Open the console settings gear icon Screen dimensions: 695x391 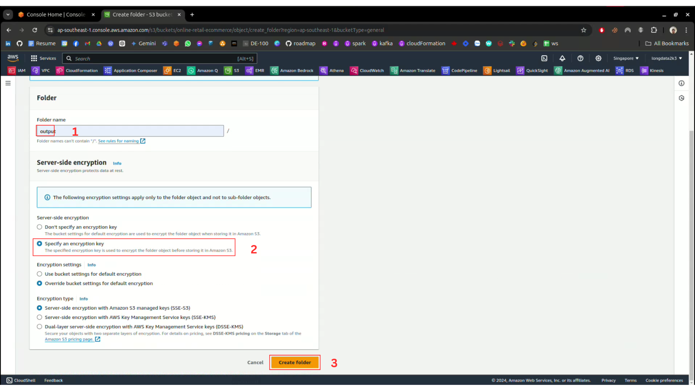coord(598,58)
